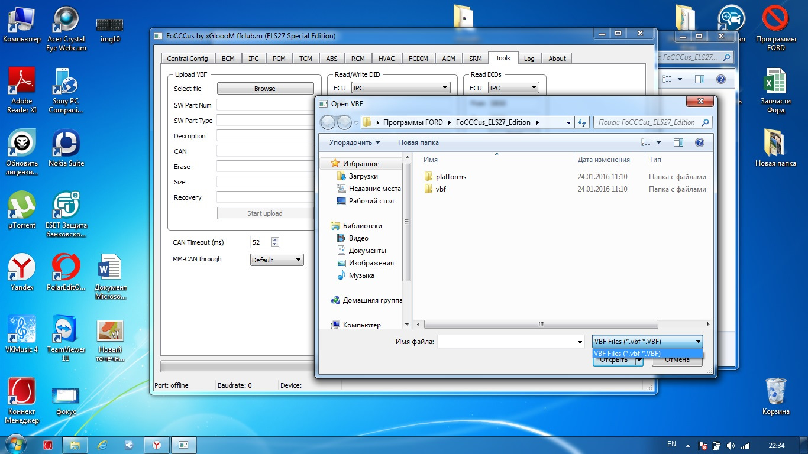Viewport: 808px width, 454px height.
Task: Switch to Central Config tab
Action: [x=187, y=59]
